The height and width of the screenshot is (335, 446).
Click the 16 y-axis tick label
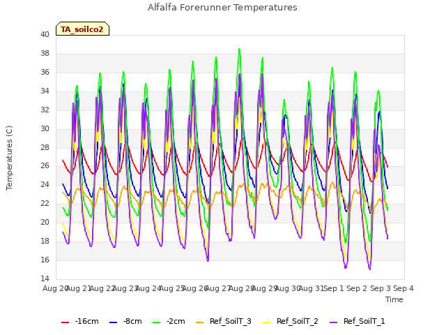tap(45, 260)
